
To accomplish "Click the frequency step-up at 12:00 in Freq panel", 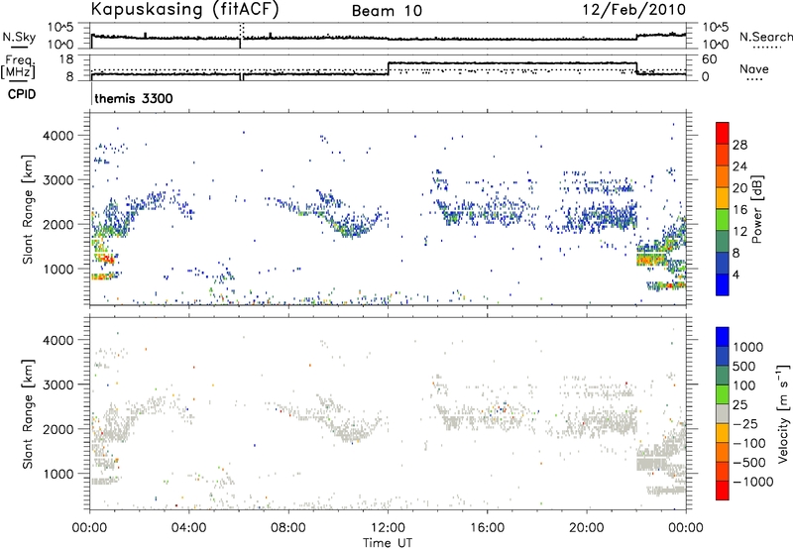I will pyautogui.click(x=388, y=68).
